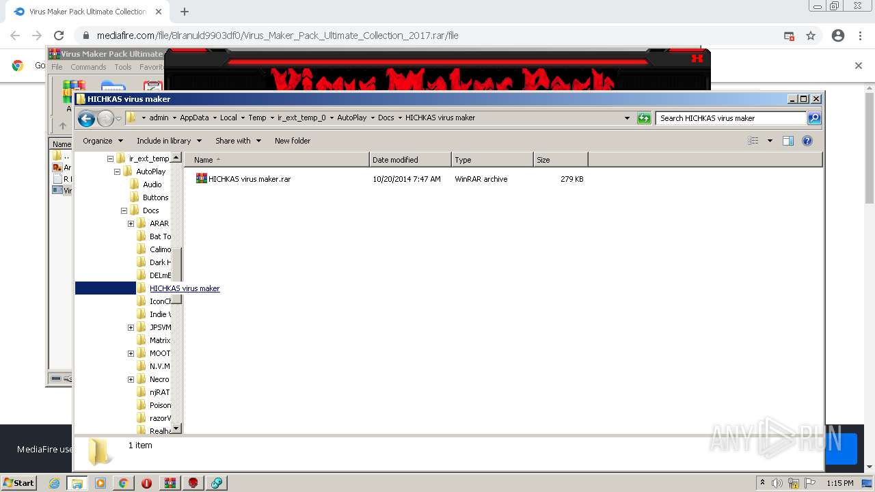Click Explorer's grayed forward arrow button
The width and height of the screenshot is (875, 492).
(105, 118)
